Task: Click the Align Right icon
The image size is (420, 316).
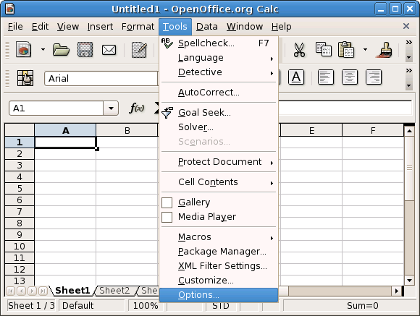Action: click(374, 77)
